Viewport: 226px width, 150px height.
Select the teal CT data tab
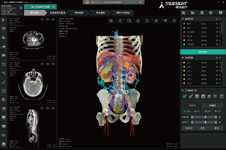pyautogui.click(x=40, y=7)
